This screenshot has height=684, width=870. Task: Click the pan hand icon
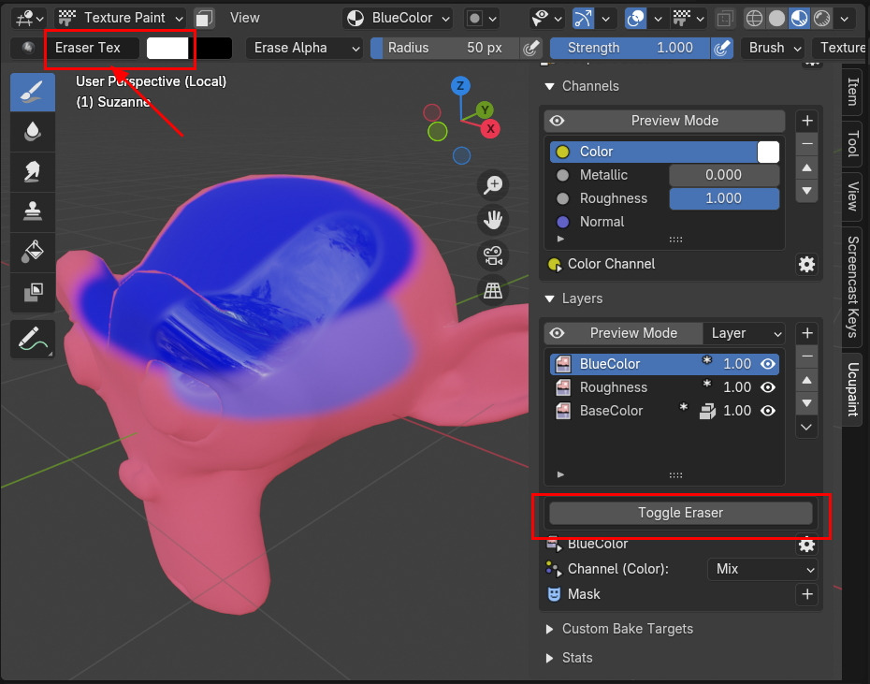[493, 220]
